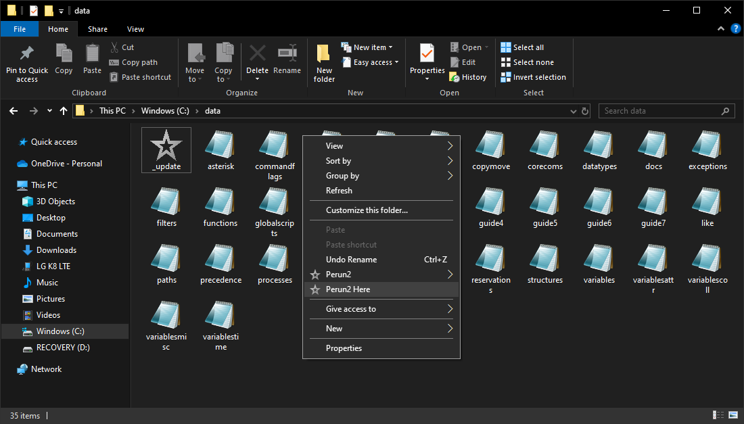Open Help with question mark icon
The width and height of the screenshot is (744, 424).
(735, 28)
